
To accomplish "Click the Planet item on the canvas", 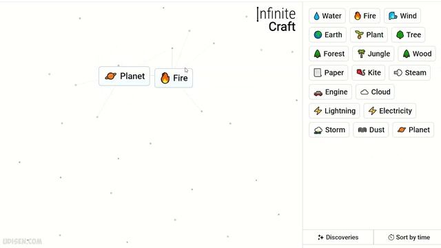I will pyautogui.click(x=124, y=76).
